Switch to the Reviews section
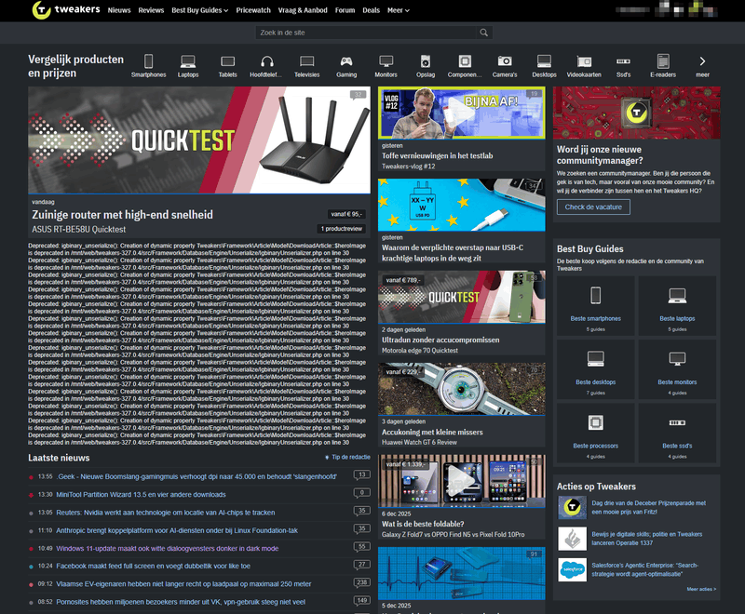The height and width of the screenshot is (614, 745). click(152, 10)
